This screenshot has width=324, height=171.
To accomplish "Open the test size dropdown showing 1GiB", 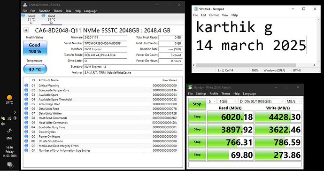I will click(227, 101).
